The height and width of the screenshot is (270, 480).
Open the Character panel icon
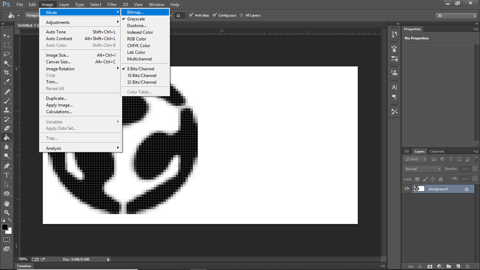[394, 87]
